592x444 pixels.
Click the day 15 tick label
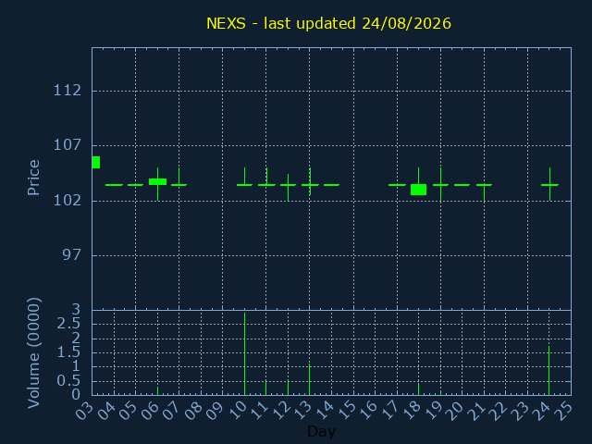click(x=350, y=410)
